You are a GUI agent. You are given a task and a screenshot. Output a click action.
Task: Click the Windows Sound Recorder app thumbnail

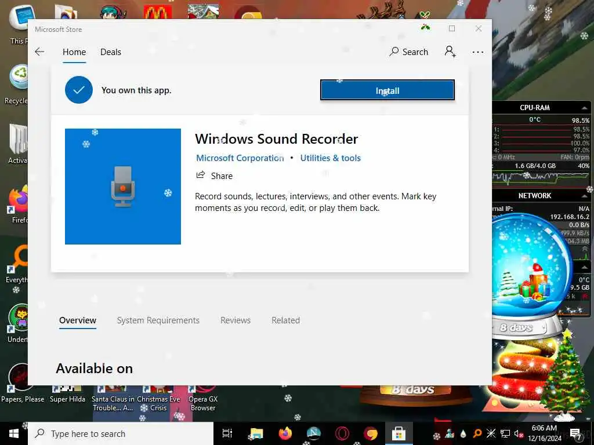pyautogui.click(x=123, y=187)
